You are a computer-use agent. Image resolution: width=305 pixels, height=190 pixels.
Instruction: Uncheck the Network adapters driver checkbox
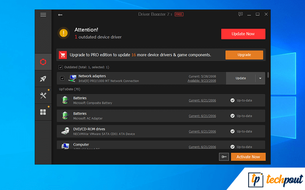pos(63,78)
